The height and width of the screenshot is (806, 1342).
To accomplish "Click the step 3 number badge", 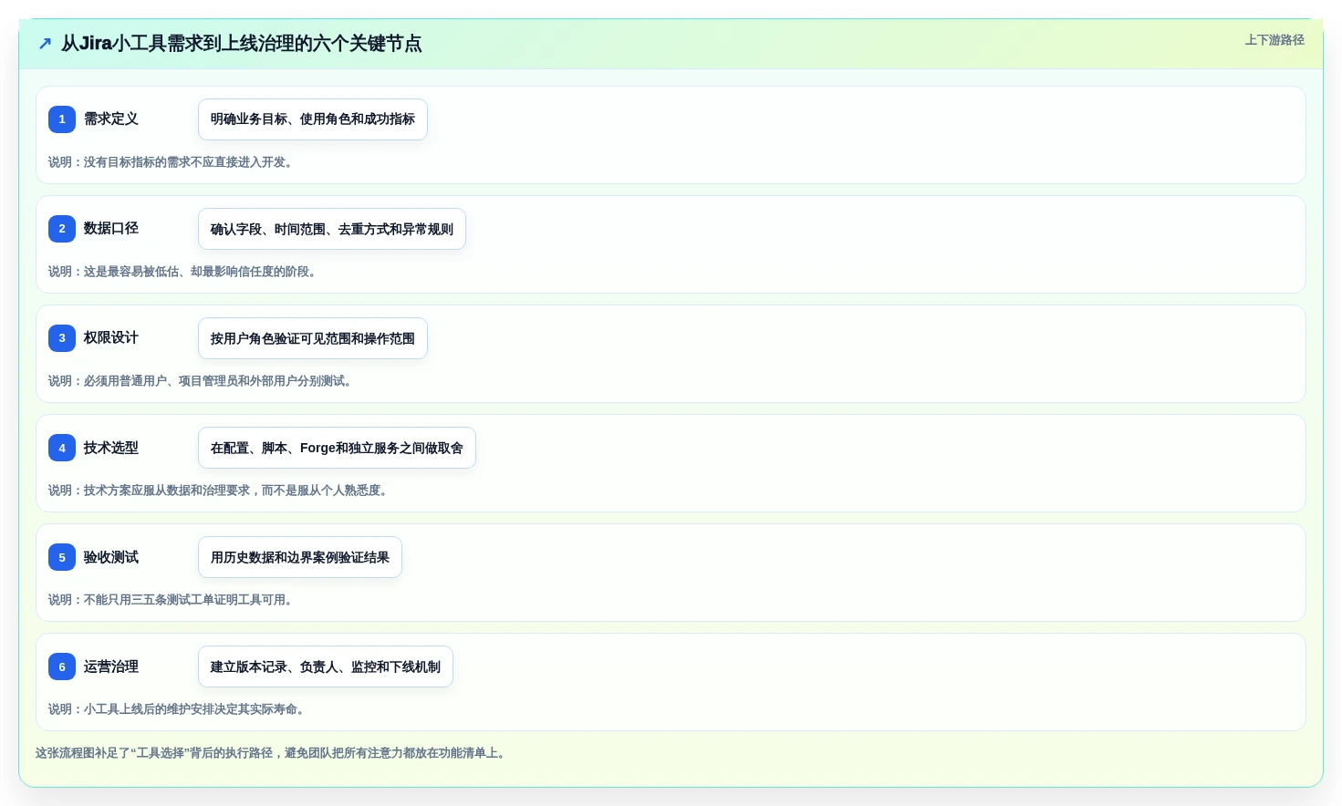I will point(62,338).
